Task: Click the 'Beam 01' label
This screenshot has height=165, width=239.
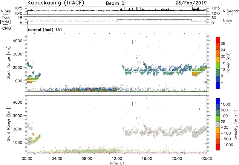Action: click(116, 3)
